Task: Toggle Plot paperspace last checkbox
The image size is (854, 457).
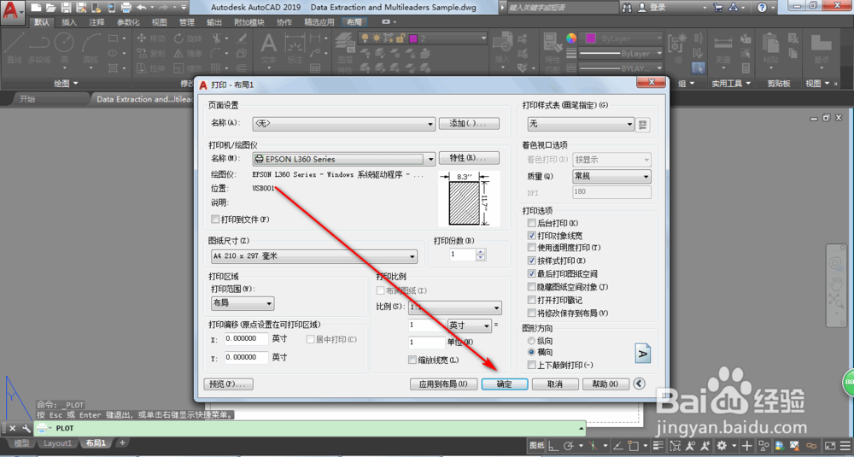Action: click(x=532, y=274)
